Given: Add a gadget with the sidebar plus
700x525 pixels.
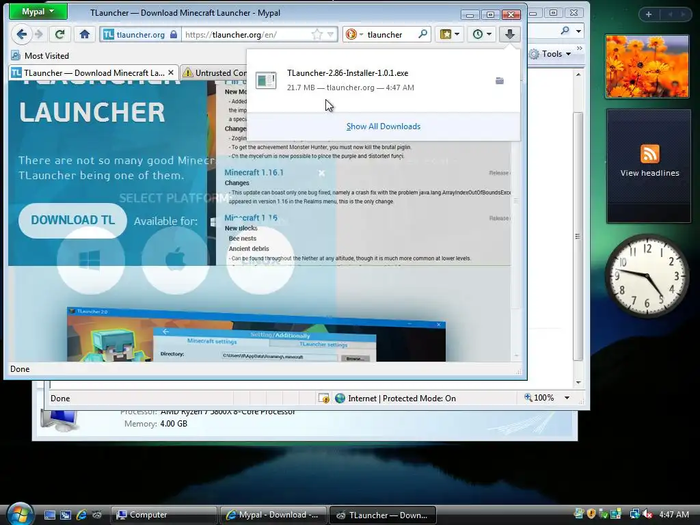Looking at the screenshot, I should click(x=649, y=14).
